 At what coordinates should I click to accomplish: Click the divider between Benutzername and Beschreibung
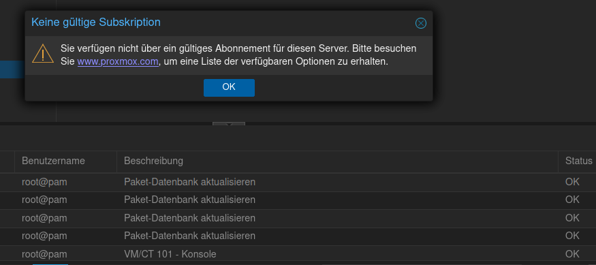coord(116,161)
